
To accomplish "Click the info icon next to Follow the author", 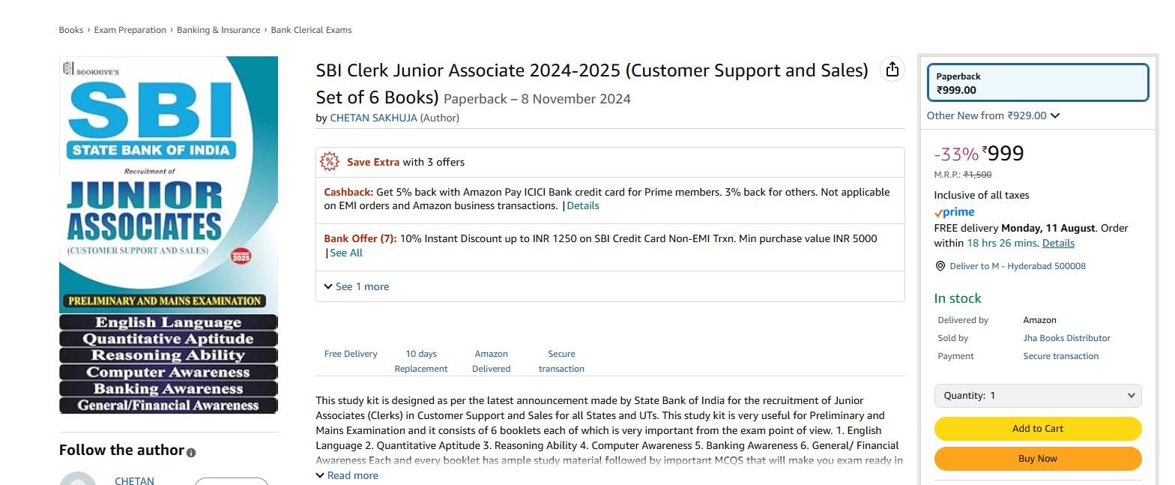I will (x=191, y=453).
